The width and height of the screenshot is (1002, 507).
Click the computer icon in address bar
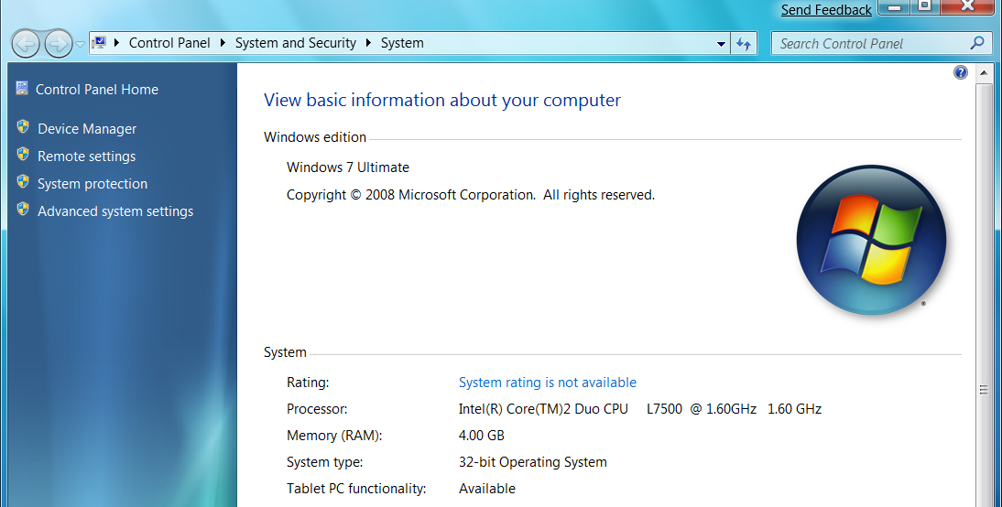pos(99,43)
